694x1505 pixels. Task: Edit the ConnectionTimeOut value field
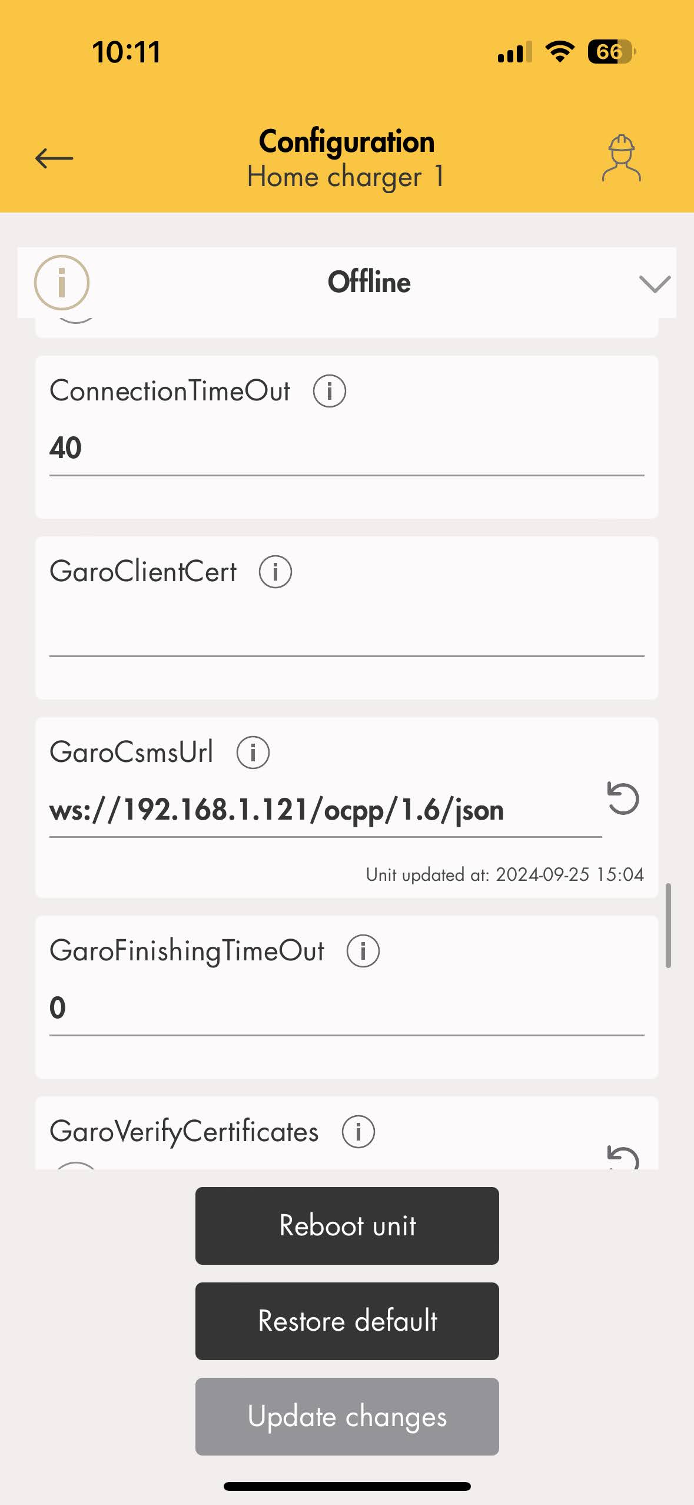point(347,449)
